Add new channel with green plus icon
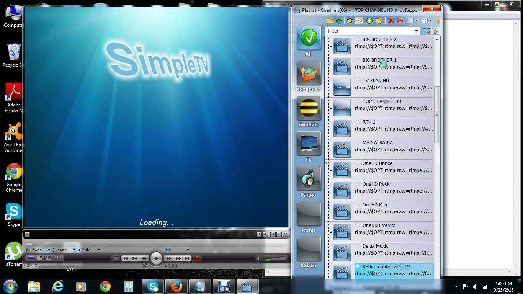The width and height of the screenshot is (523, 294). pyautogui.click(x=369, y=21)
